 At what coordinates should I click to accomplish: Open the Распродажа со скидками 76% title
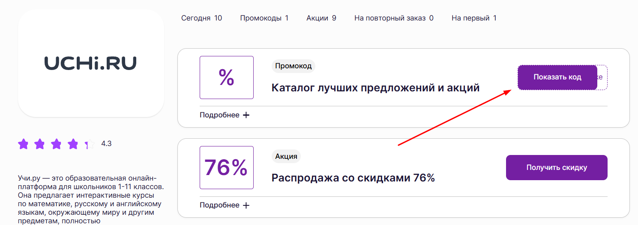click(353, 178)
